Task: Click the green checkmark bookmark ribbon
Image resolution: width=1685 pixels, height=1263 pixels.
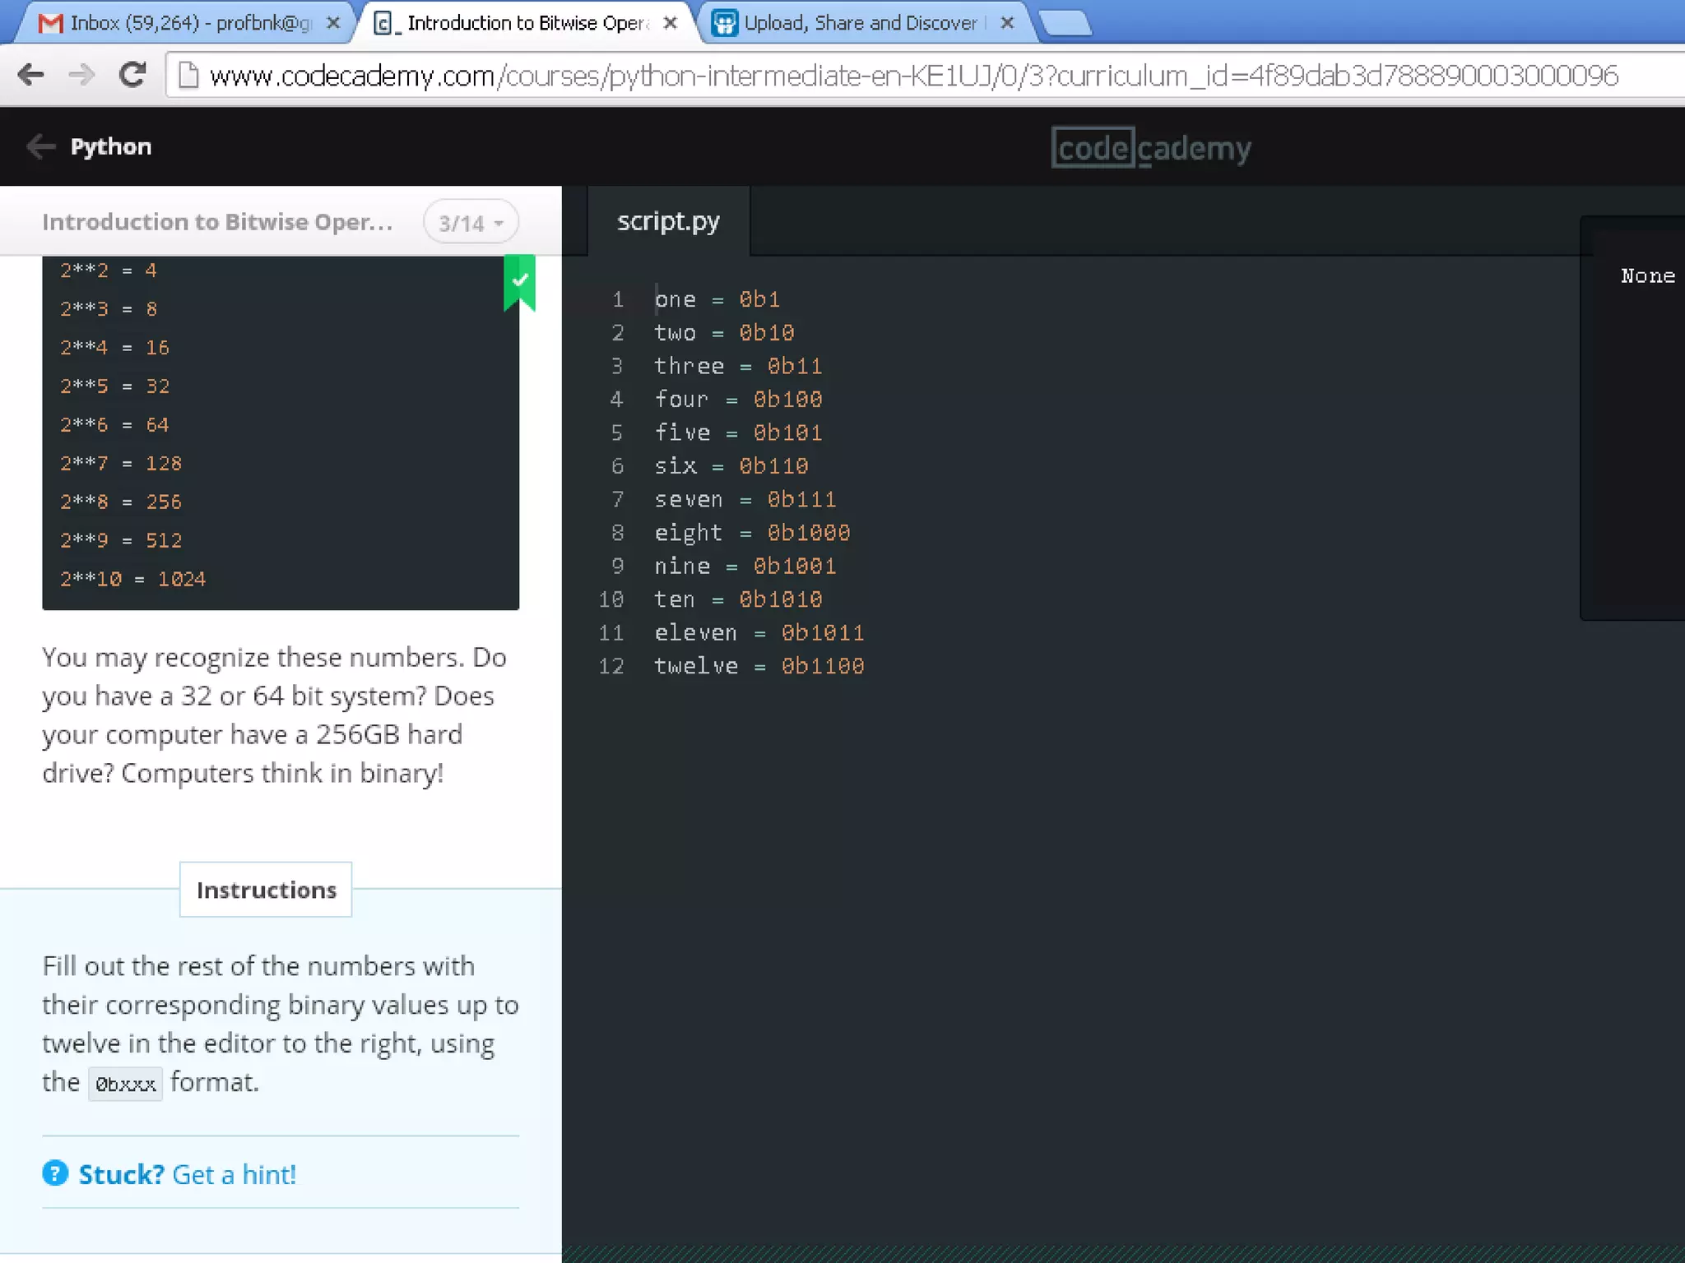Action: [519, 282]
